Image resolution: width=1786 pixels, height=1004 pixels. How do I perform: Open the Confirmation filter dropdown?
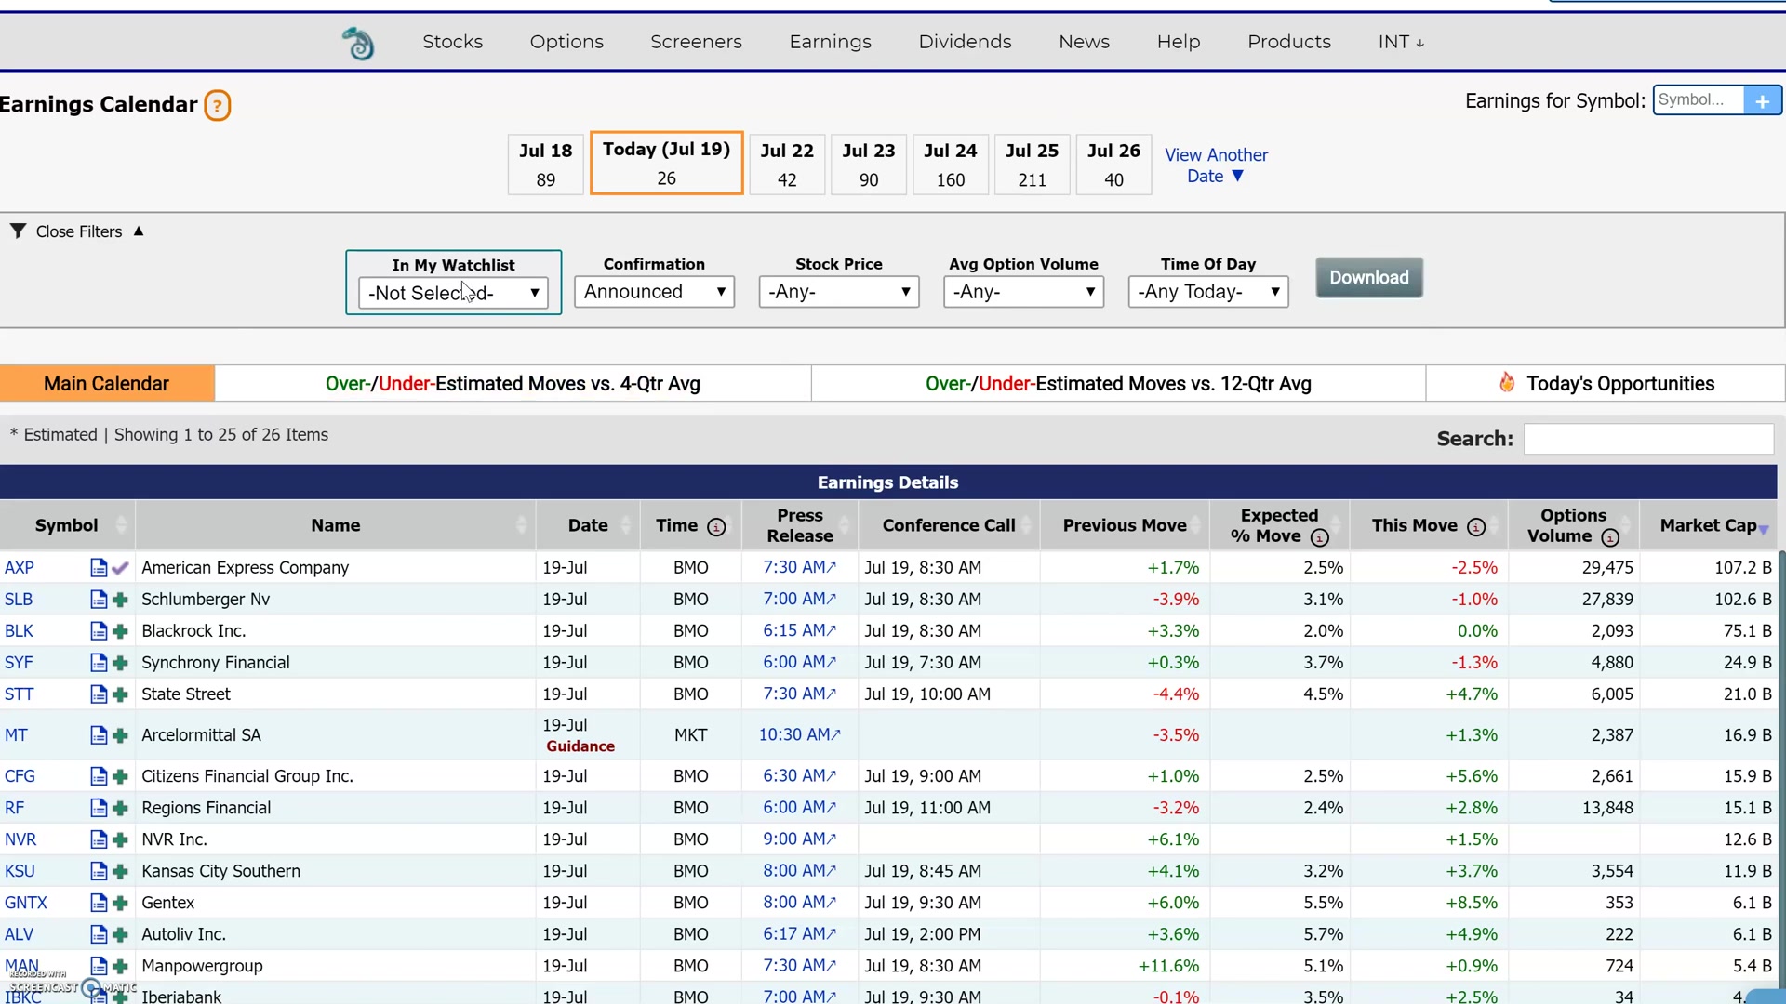654,292
